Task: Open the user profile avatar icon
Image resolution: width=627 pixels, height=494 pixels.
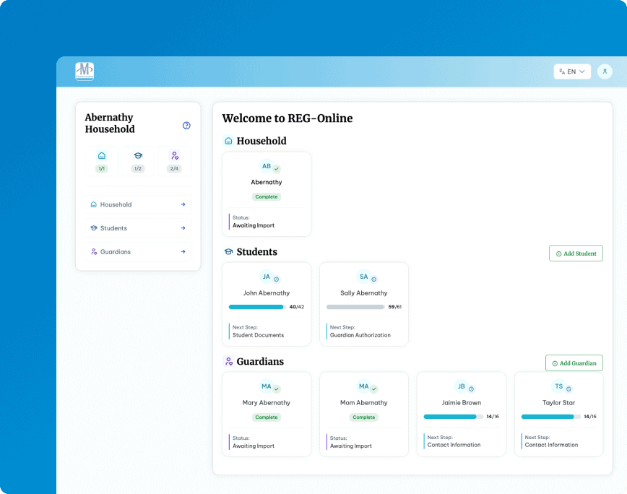Action: click(605, 71)
